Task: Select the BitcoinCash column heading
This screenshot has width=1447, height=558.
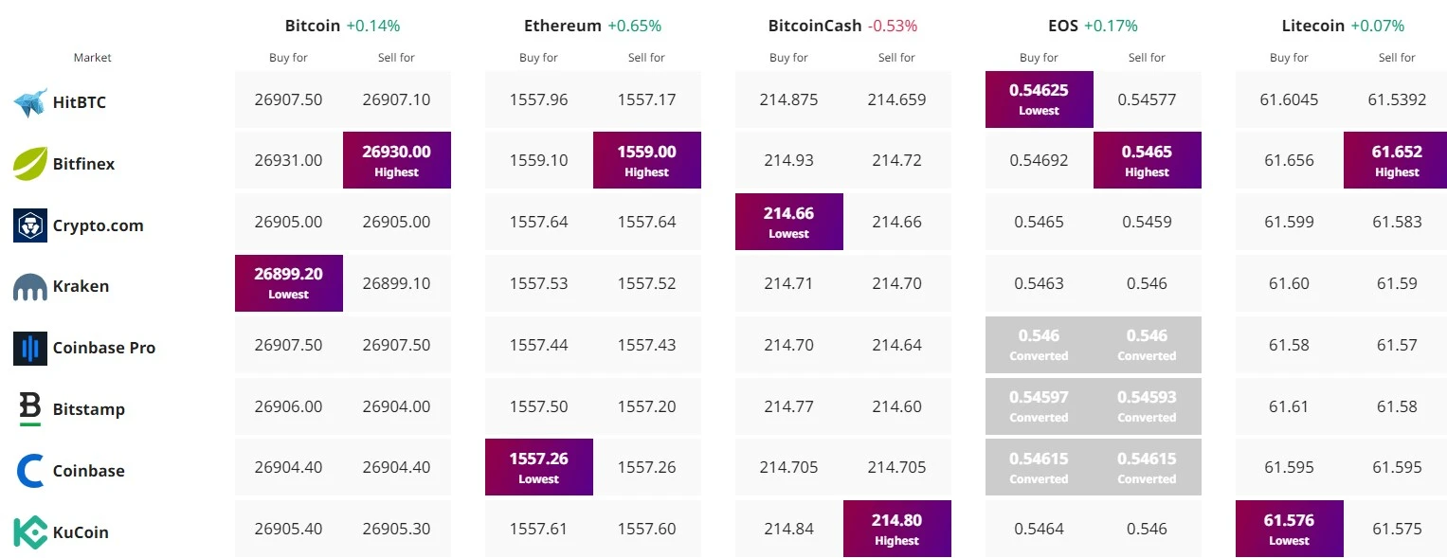Action: [814, 26]
